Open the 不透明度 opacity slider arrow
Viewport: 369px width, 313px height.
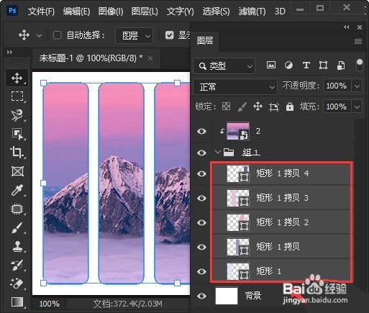pos(357,86)
